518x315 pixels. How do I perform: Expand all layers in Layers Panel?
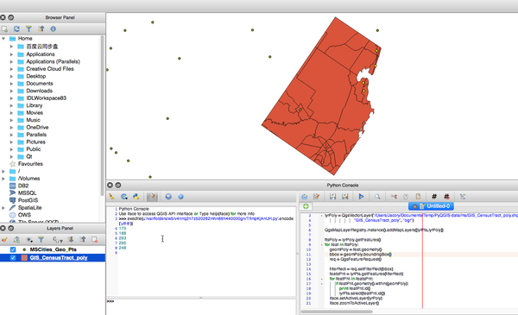(71, 239)
